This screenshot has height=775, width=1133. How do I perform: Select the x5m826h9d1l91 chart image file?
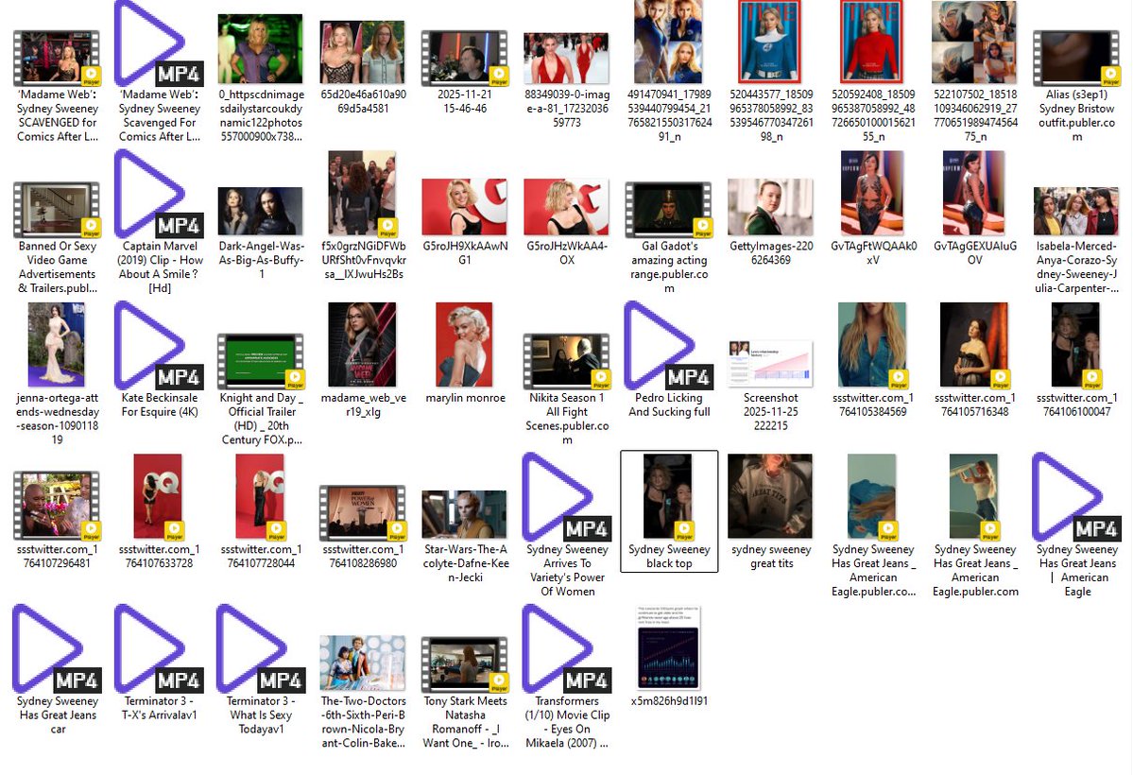tap(669, 648)
